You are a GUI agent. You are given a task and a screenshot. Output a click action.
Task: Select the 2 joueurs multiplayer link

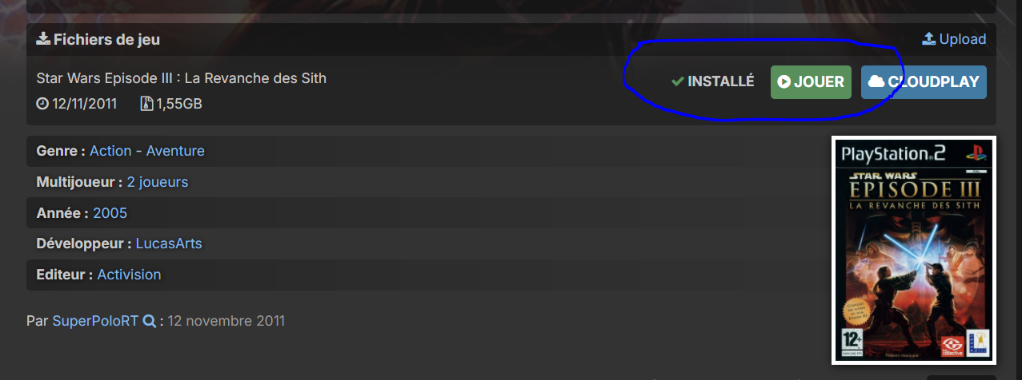click(x=158, y=182)
